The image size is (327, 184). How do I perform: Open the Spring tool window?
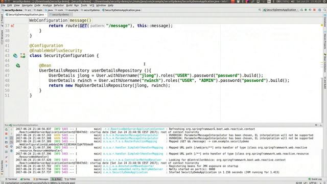[25, 179]
